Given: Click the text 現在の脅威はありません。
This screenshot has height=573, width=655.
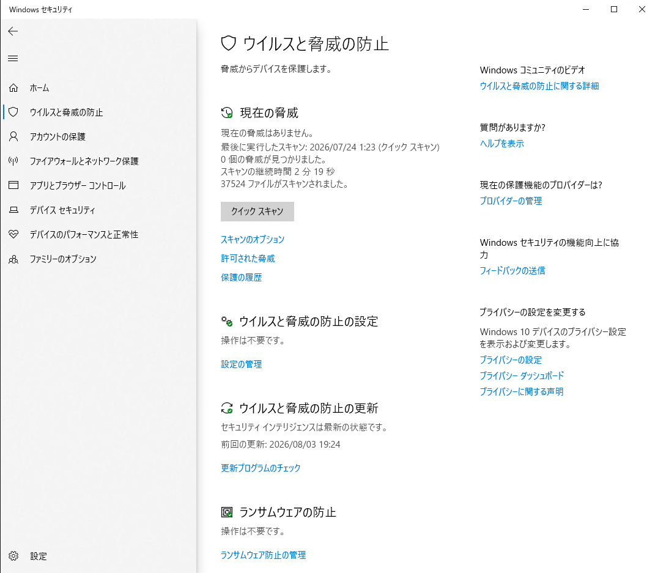Looking at the screenshot, I should (x=267, y=133).
